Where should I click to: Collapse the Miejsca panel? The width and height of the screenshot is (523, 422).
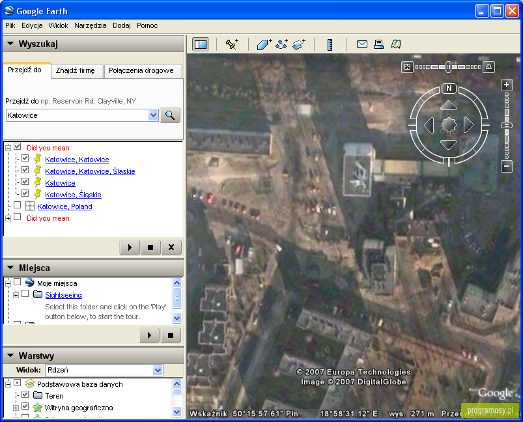(x=10, y=268)
